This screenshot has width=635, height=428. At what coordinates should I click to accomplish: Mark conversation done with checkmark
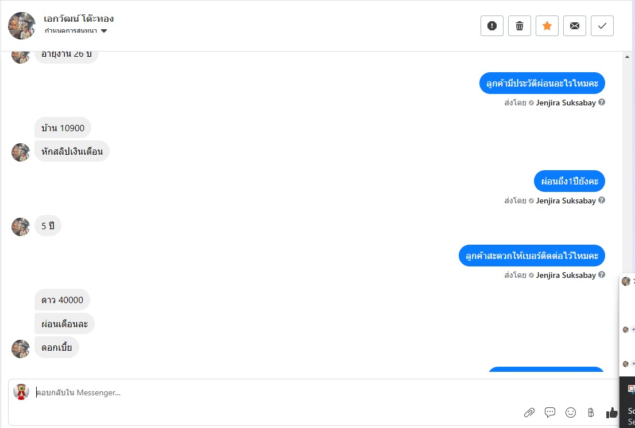pos(602,26)
